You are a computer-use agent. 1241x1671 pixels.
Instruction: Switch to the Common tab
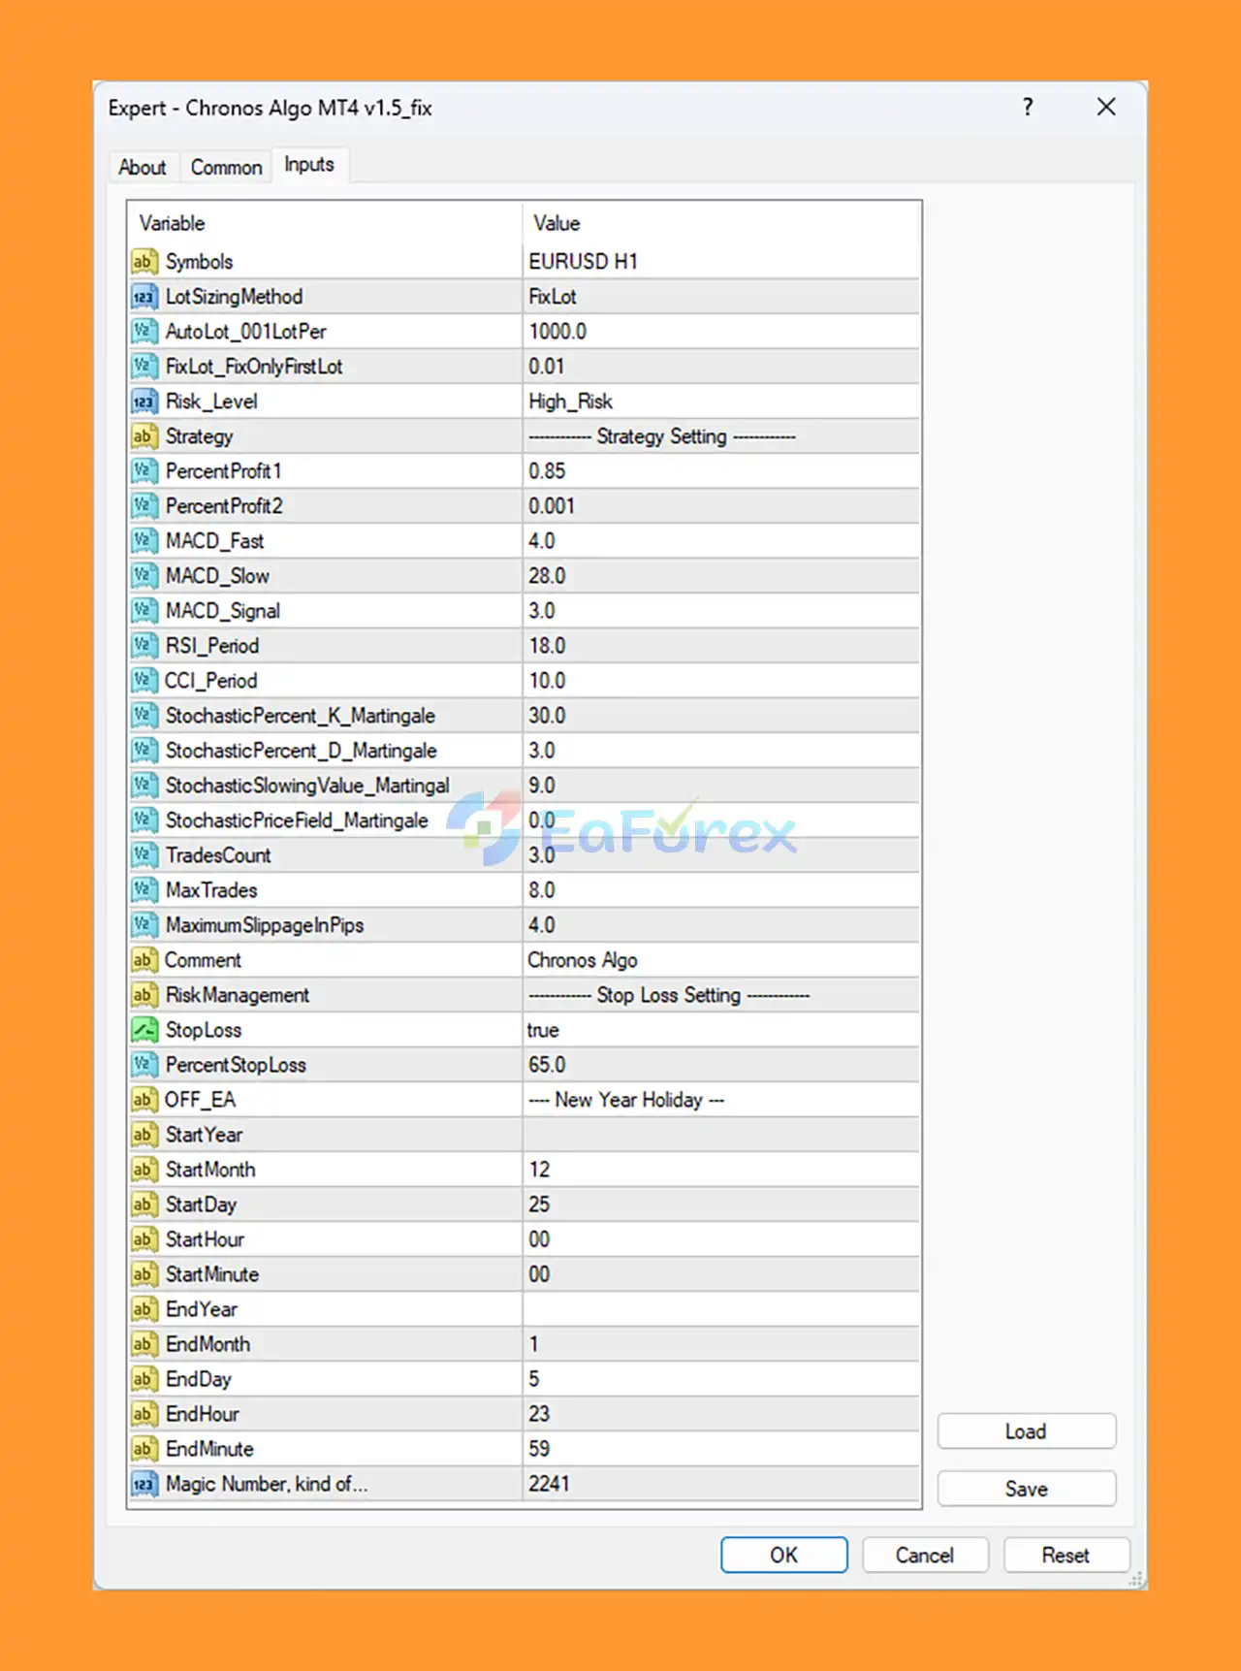[x=226, y=167]
